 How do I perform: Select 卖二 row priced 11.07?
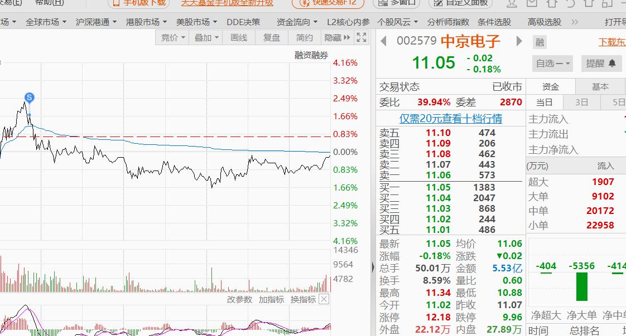pyautogui.click(x=450, y=164)
